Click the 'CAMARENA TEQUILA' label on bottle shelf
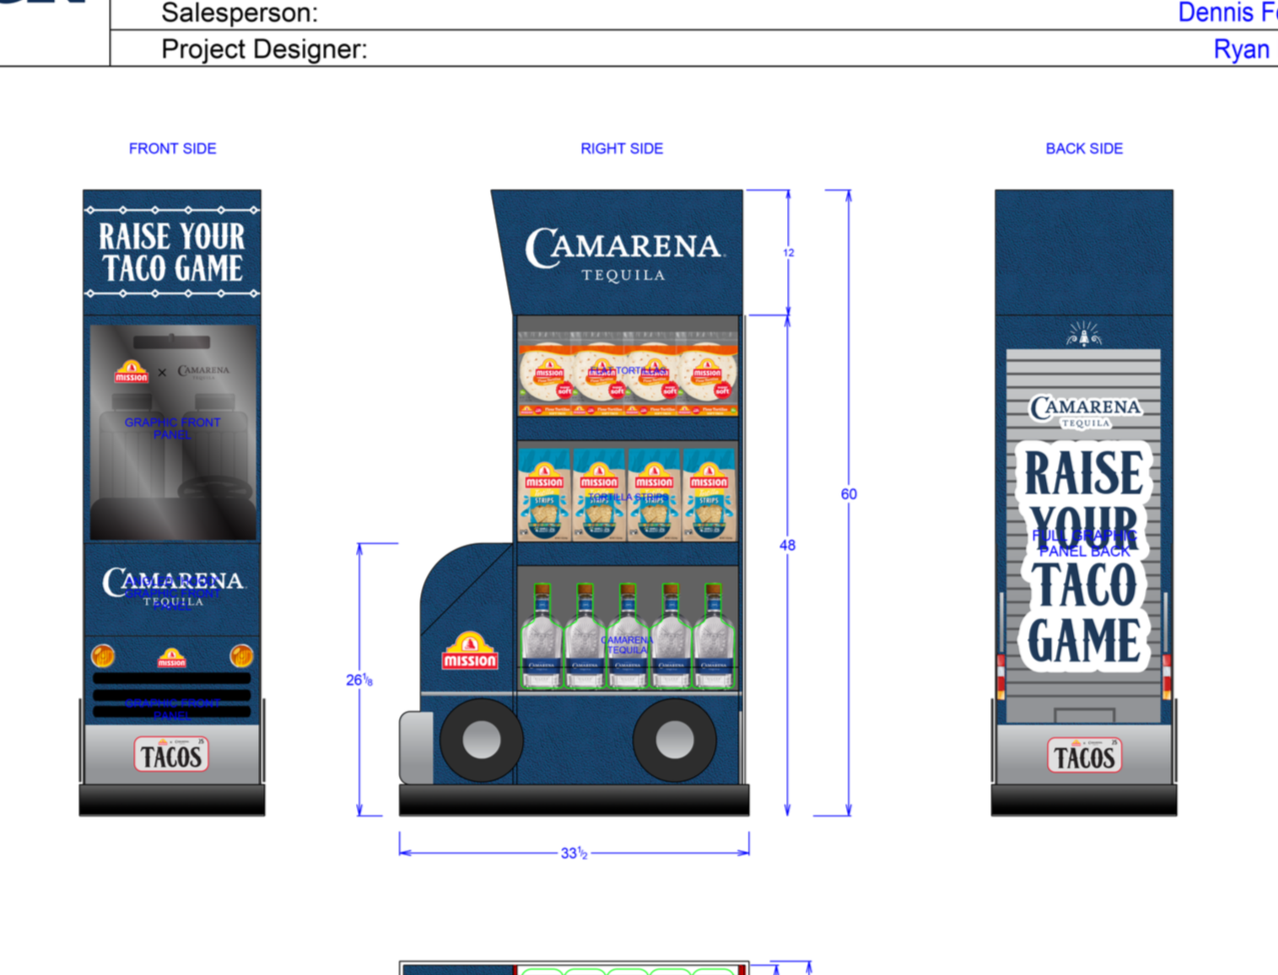1278x975 pixels. pos(628,645)
